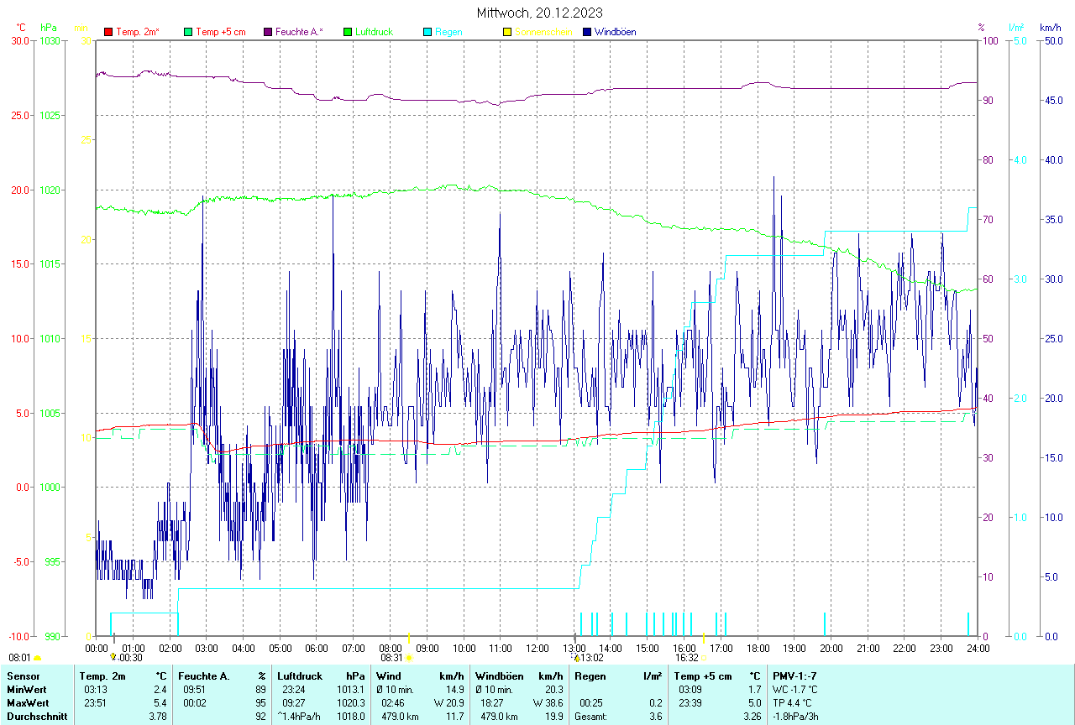
Task: Click the 'km/h' unit label of the far right axis
Action: 1050,28
